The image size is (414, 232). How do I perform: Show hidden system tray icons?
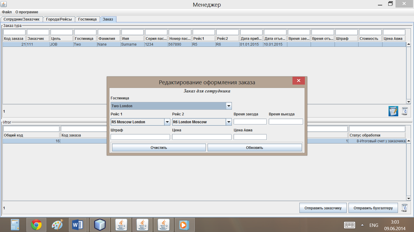[x=362, y=225]
